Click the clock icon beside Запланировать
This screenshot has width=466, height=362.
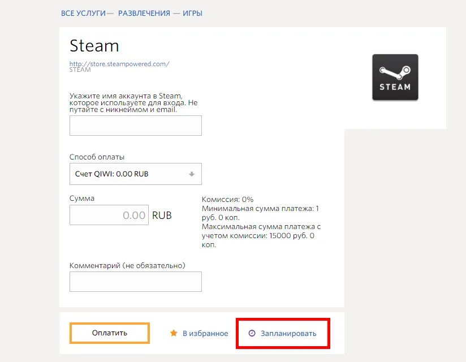point(252,333)
